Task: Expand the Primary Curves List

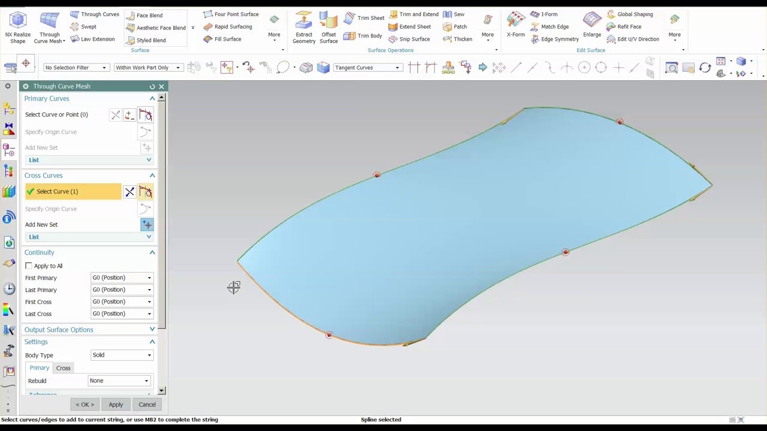Action: tap(89, 160)
